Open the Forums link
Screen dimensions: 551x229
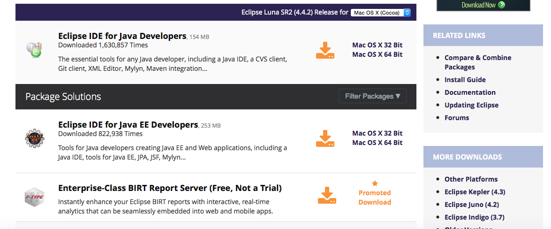point(456,118)
